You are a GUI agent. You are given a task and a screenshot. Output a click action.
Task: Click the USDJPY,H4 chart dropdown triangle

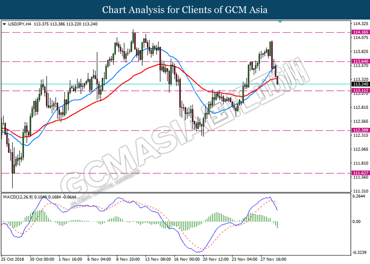4,24
